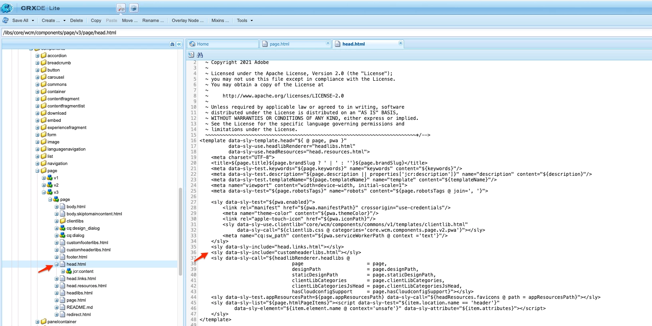This screenshot has height=326, width=652.
Task: Expand the form folder node
Action: [x=38, y=135]
